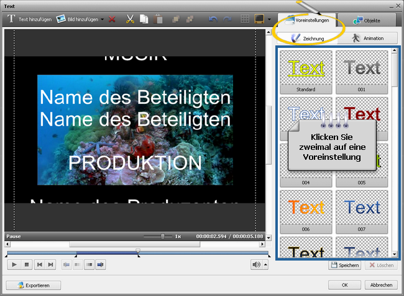
Task: Click the Text hinzufügen tool
Action: 29,19
